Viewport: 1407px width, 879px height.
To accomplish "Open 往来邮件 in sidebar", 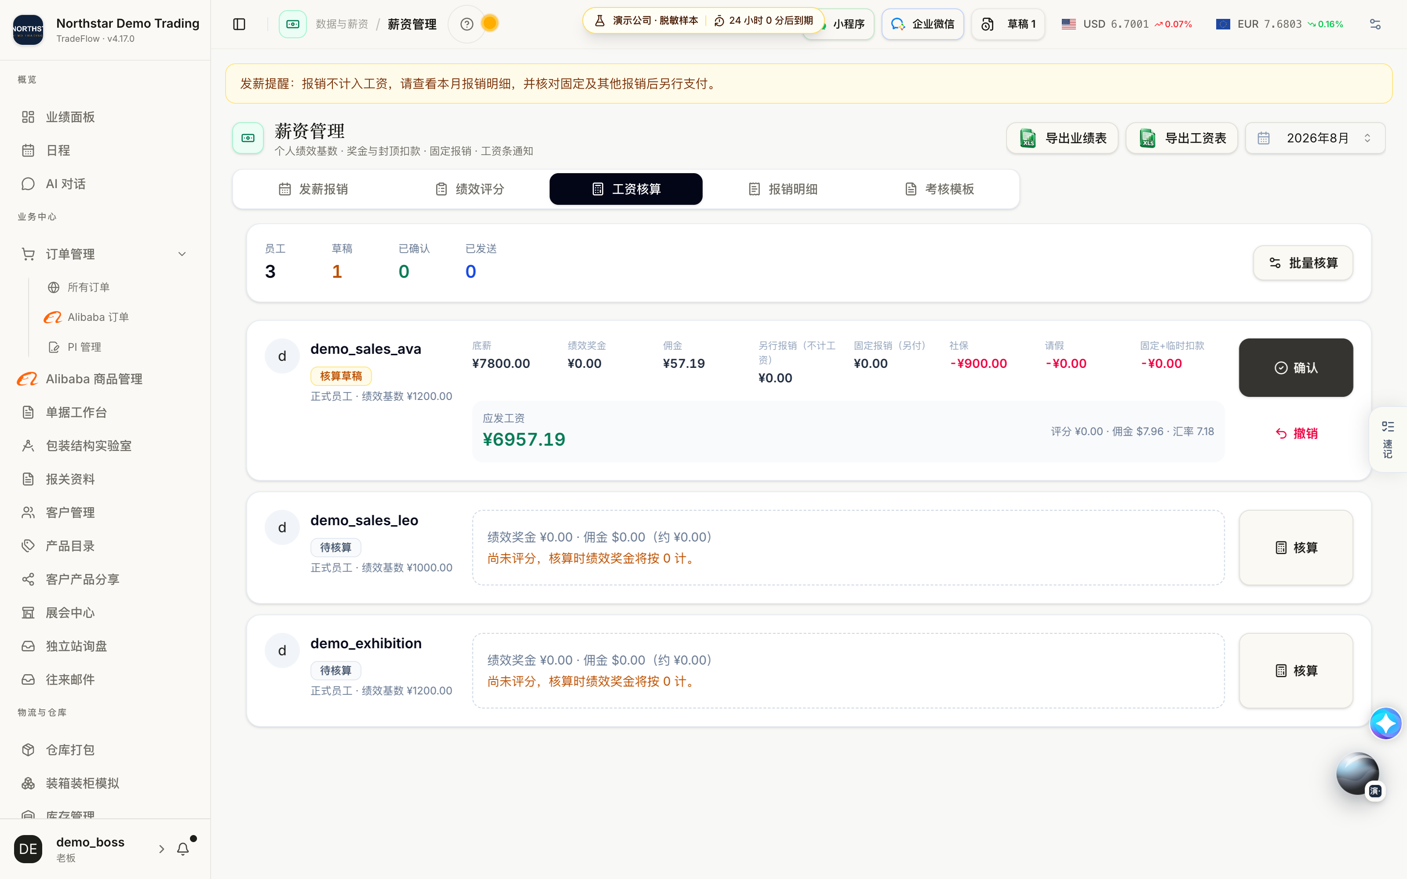I will coord(105,679).
